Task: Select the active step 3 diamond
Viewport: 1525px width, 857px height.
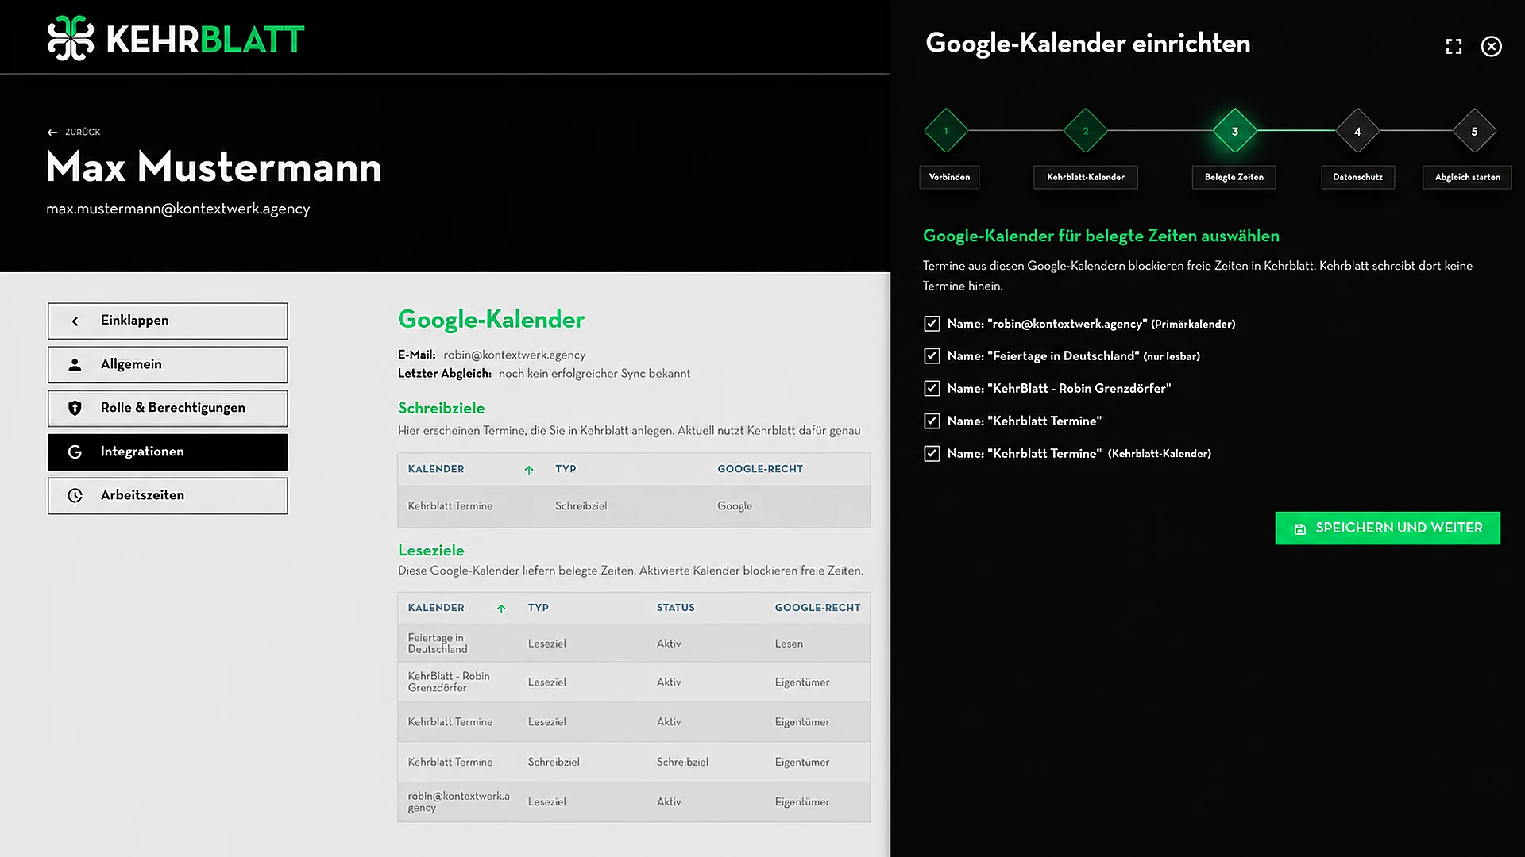Action: click(x=1234, y=131)
